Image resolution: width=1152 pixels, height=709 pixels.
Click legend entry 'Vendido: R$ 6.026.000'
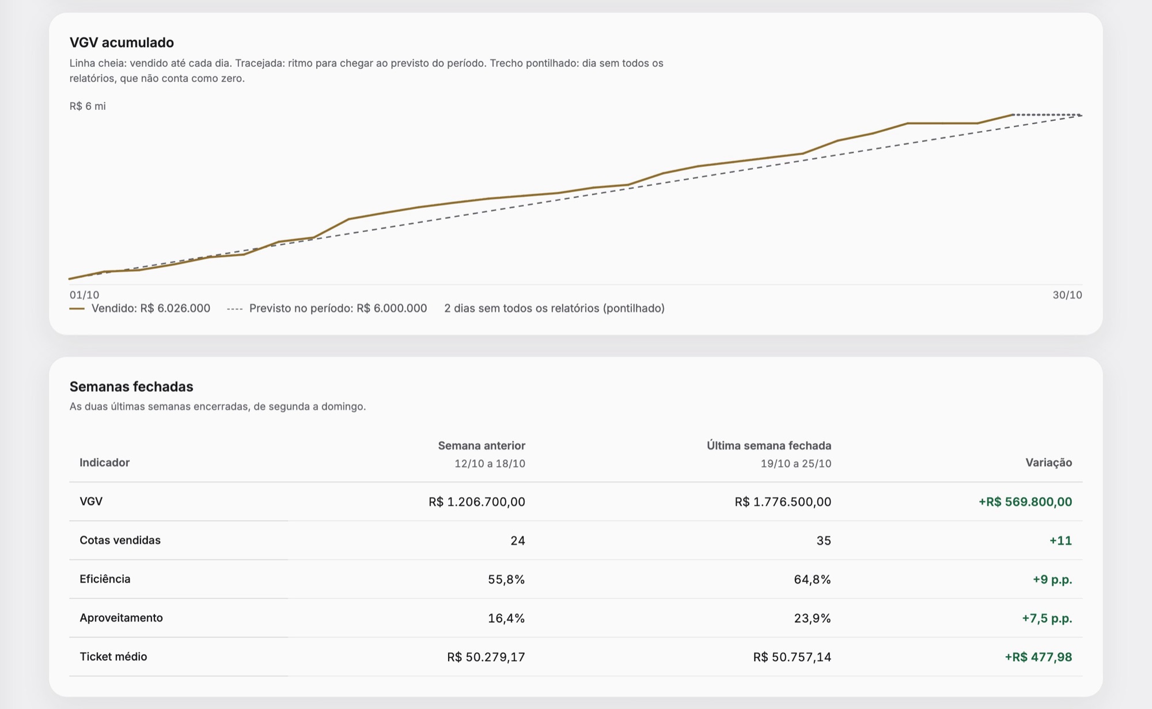(x=140, y=308)
